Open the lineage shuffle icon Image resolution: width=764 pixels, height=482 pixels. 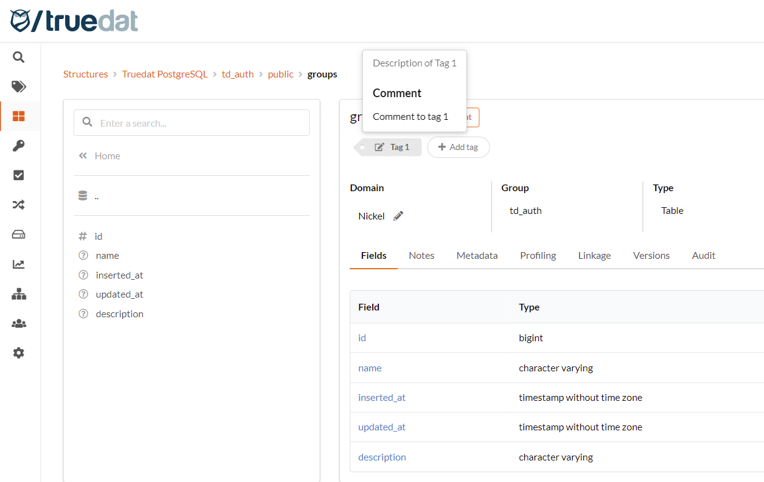tap(19, 204)
